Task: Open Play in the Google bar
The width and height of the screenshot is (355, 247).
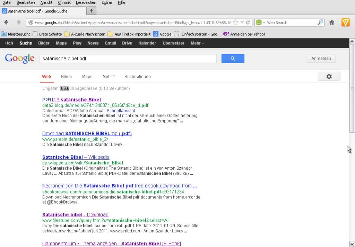Action: click(77, 43)
